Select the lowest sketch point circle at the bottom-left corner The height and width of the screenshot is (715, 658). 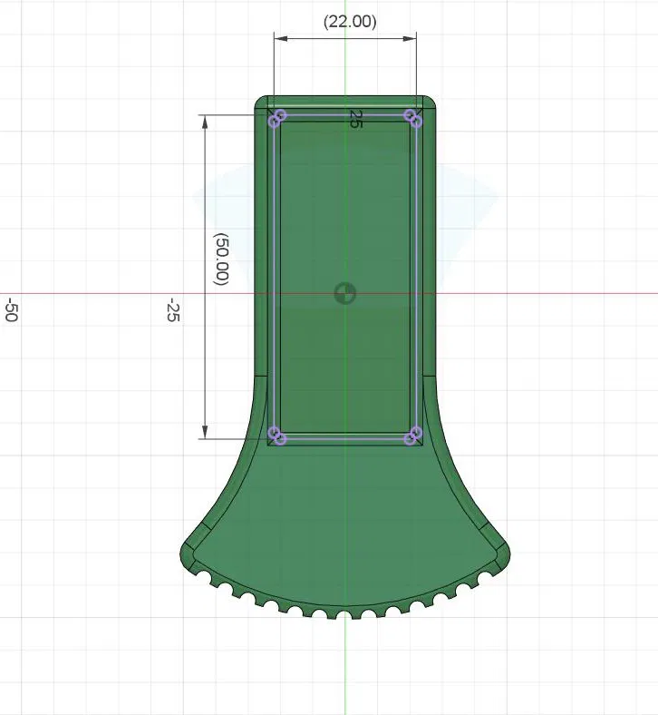coord(280,439)
